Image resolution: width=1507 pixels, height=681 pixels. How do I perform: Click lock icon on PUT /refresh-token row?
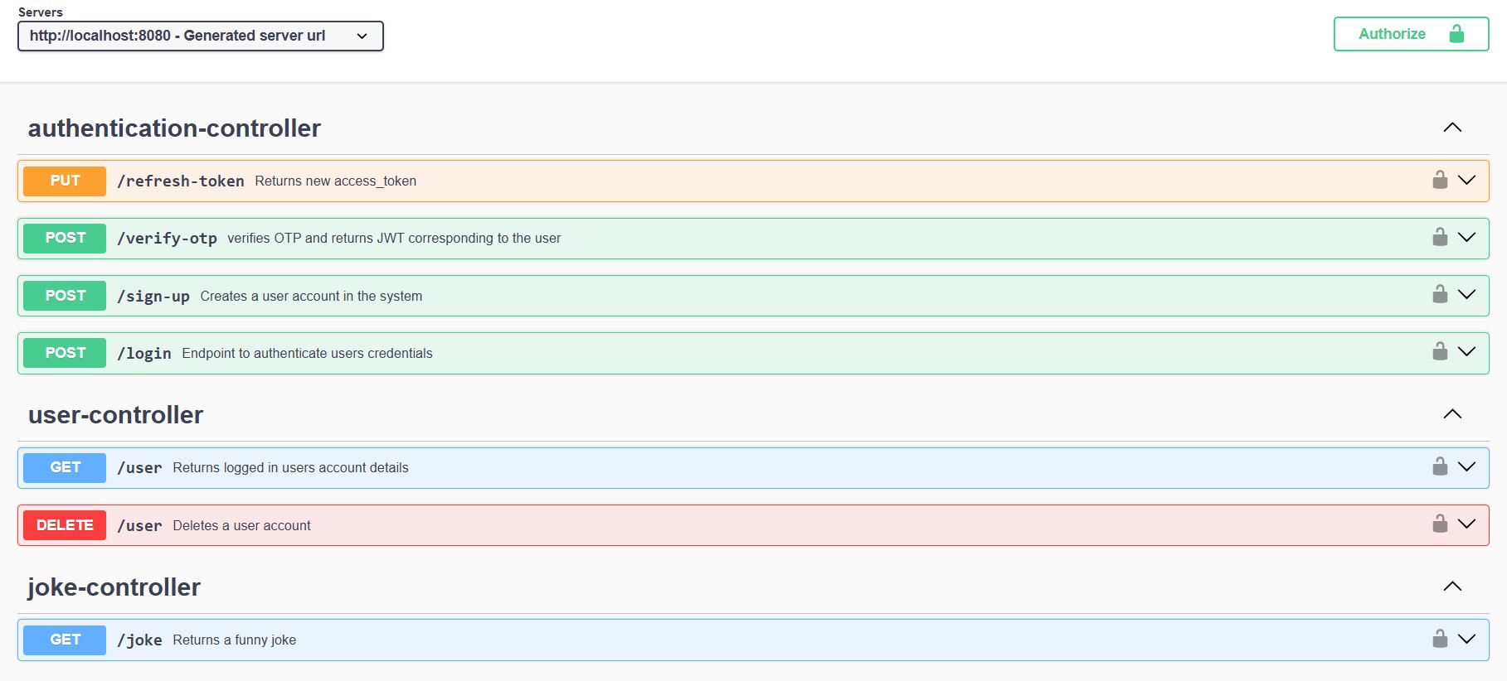point(1440,180)
